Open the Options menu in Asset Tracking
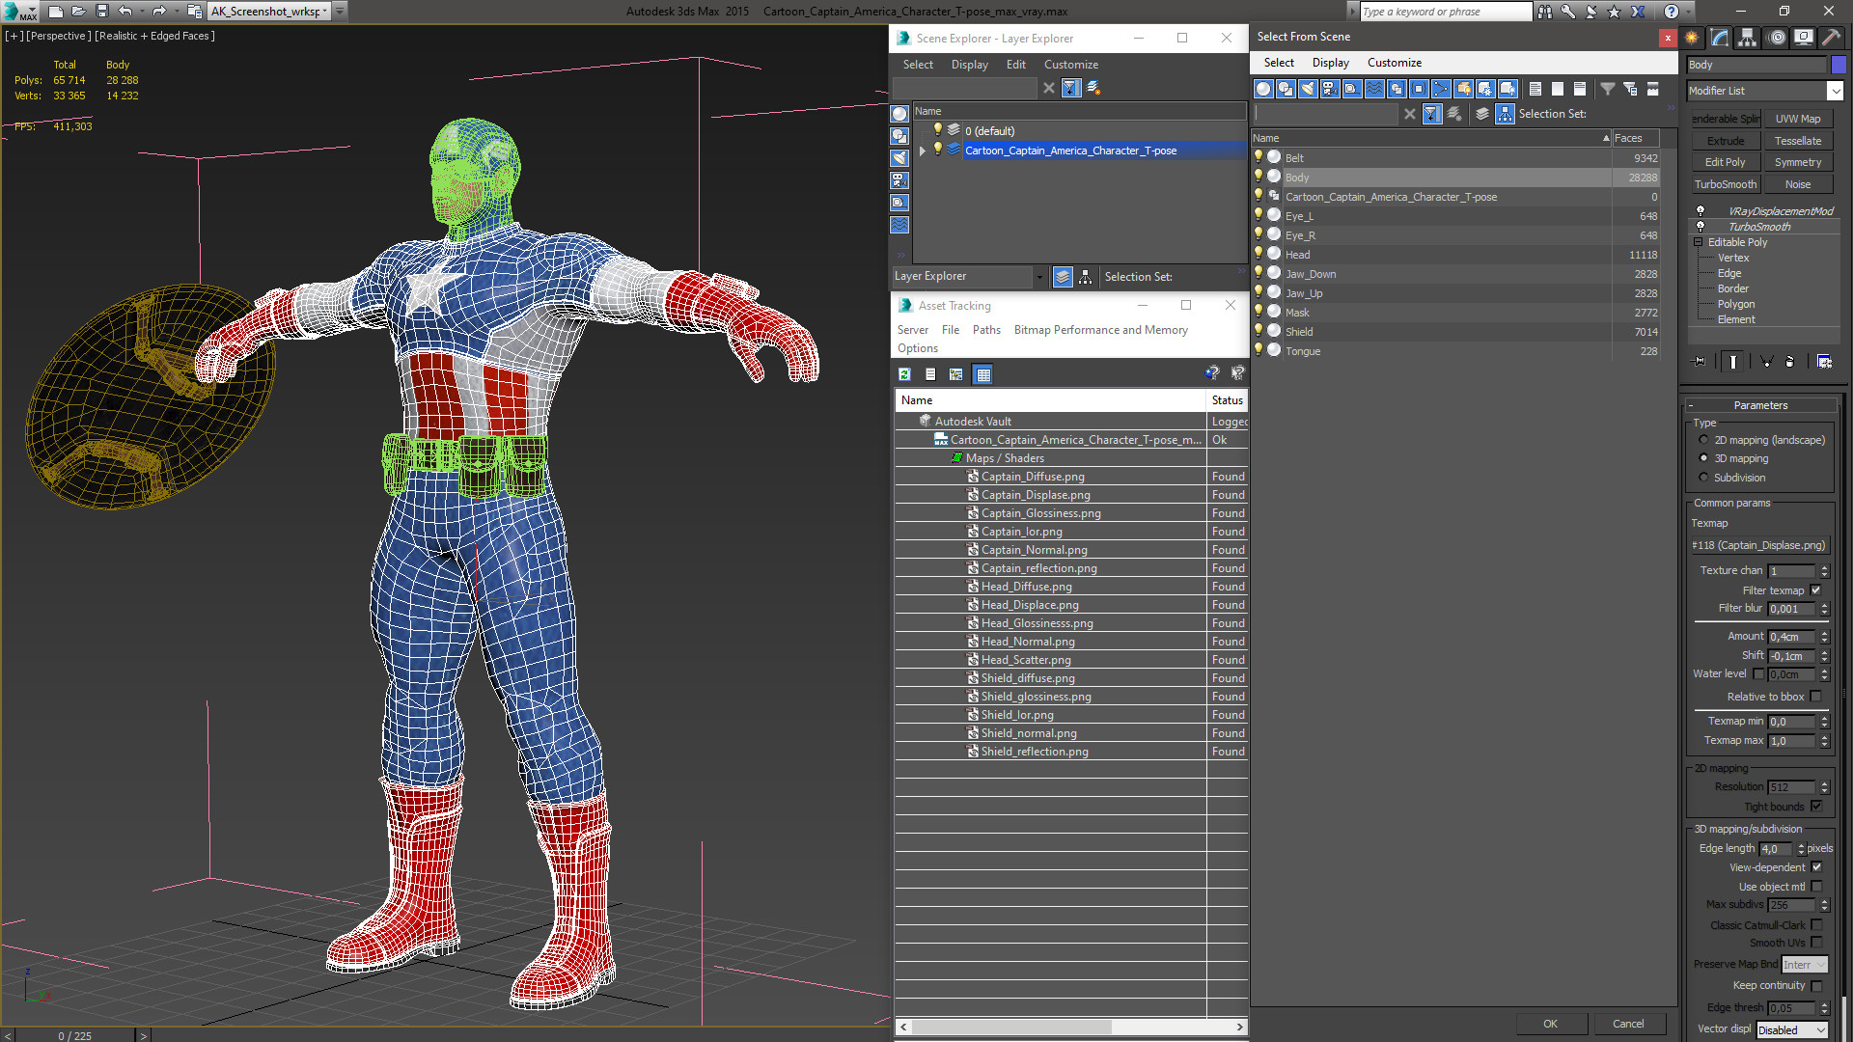The width and height of the screenshot is (1853, 1042). (917, 348)
